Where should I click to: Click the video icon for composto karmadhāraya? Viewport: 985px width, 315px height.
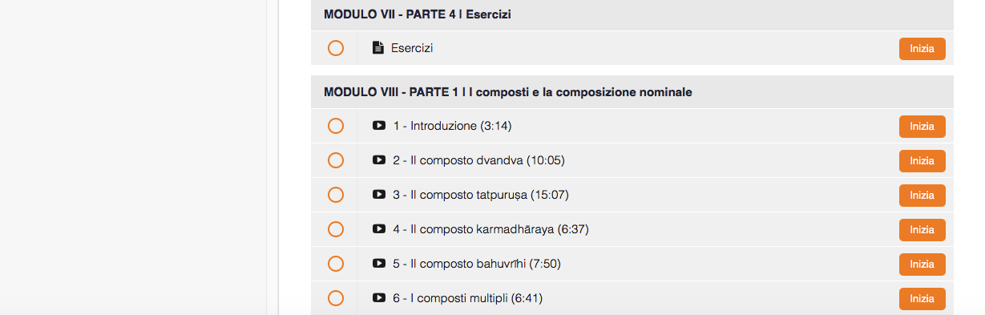(379, 229)
